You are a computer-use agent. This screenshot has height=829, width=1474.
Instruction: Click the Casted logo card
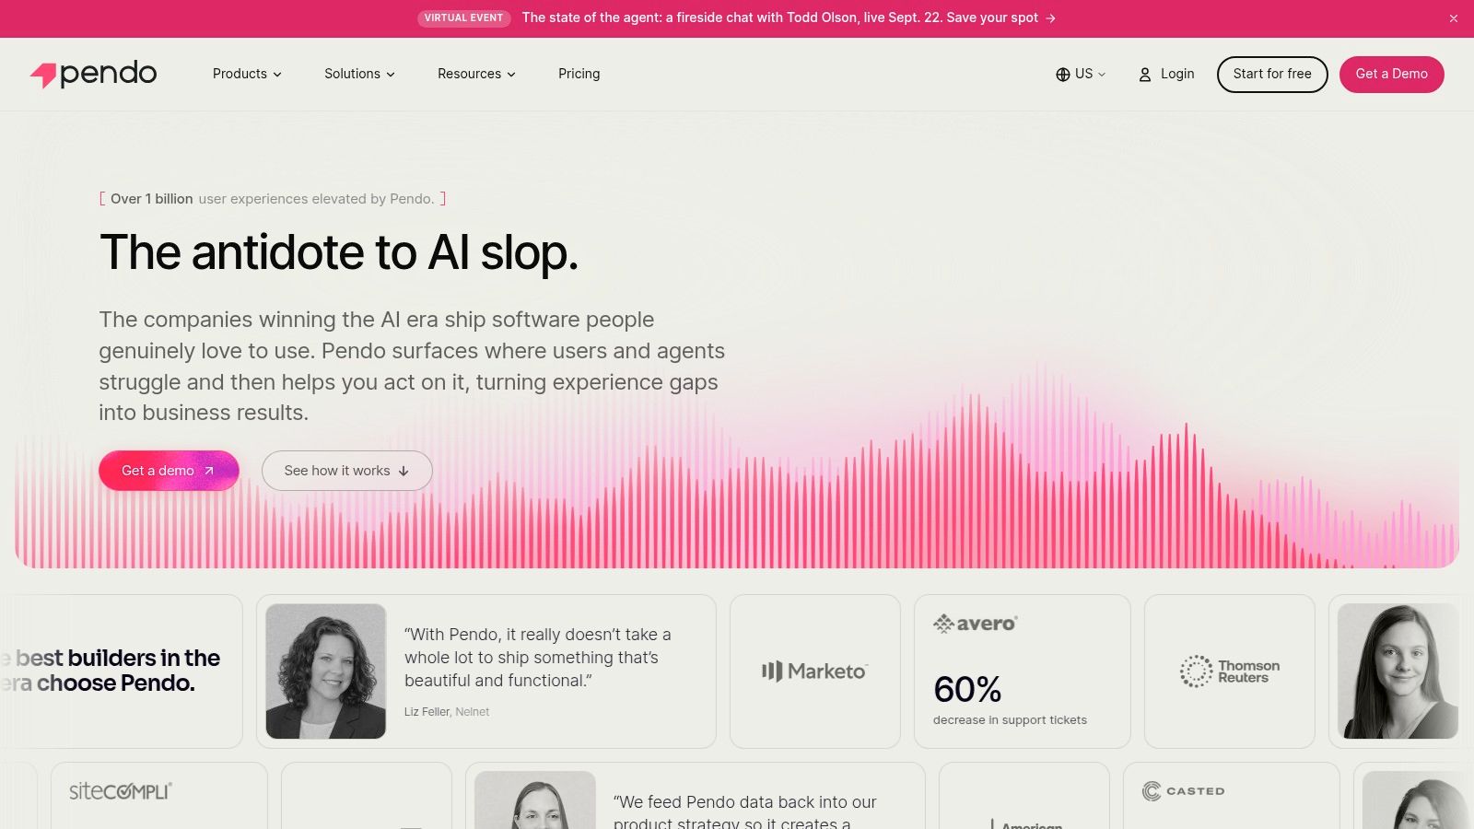1232,795
